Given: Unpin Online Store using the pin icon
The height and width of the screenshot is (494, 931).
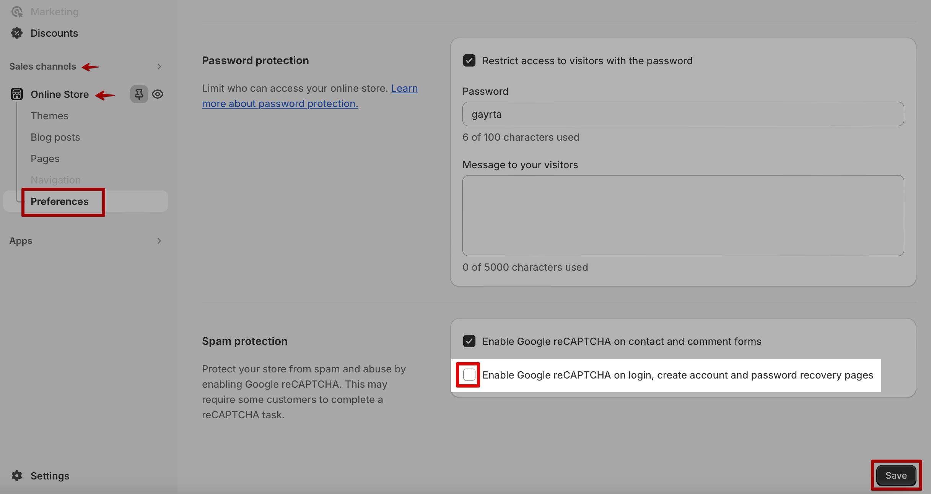Looking at the screenshot, I should coord(139,94).
